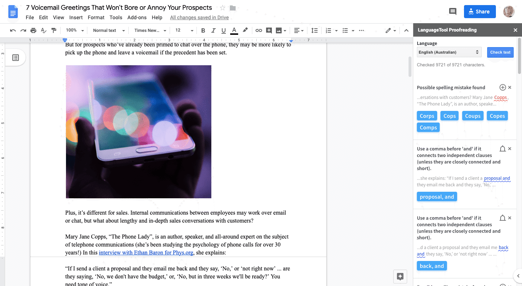Show more toolbar options
522x286 pixels.
click(361, 30)
